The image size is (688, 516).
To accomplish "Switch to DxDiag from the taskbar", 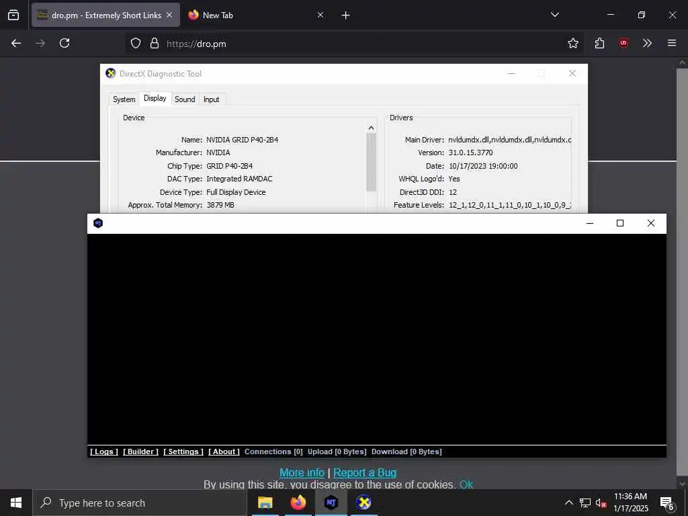I will click(363, 503).
